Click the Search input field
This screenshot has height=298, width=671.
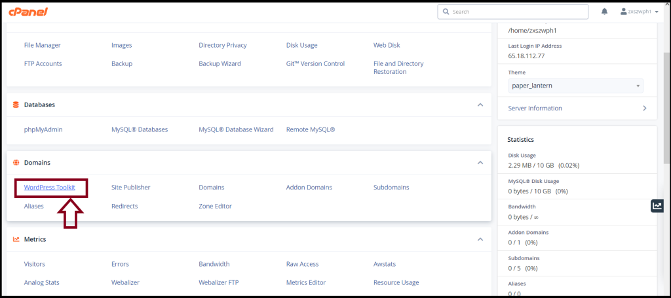pos(512,12)
